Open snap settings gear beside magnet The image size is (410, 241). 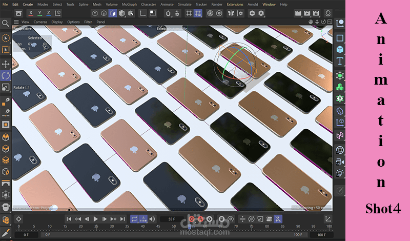[177, 13]
